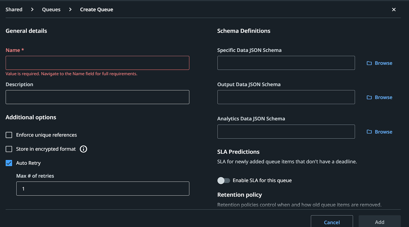Image resolution: width=409 pixels, height=227 pixels.
Task: Click the info icon beside encrypted format
Action: [84, 149]
